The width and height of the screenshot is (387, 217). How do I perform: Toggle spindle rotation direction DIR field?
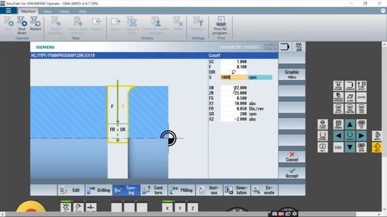point(233,72)
